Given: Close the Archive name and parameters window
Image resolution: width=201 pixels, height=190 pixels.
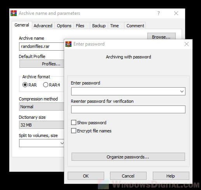Looking at the screenshot, I should [x=176, y=13].
